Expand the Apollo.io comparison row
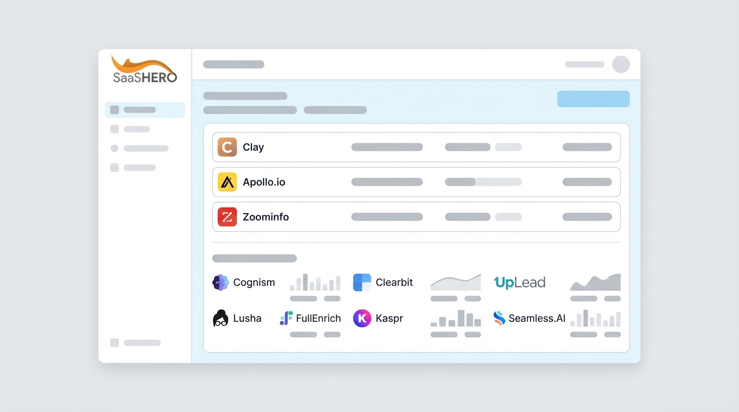739x412 pixels. point(416,182)
